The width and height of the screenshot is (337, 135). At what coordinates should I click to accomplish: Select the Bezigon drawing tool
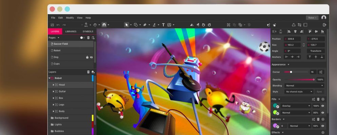(154, 25)
